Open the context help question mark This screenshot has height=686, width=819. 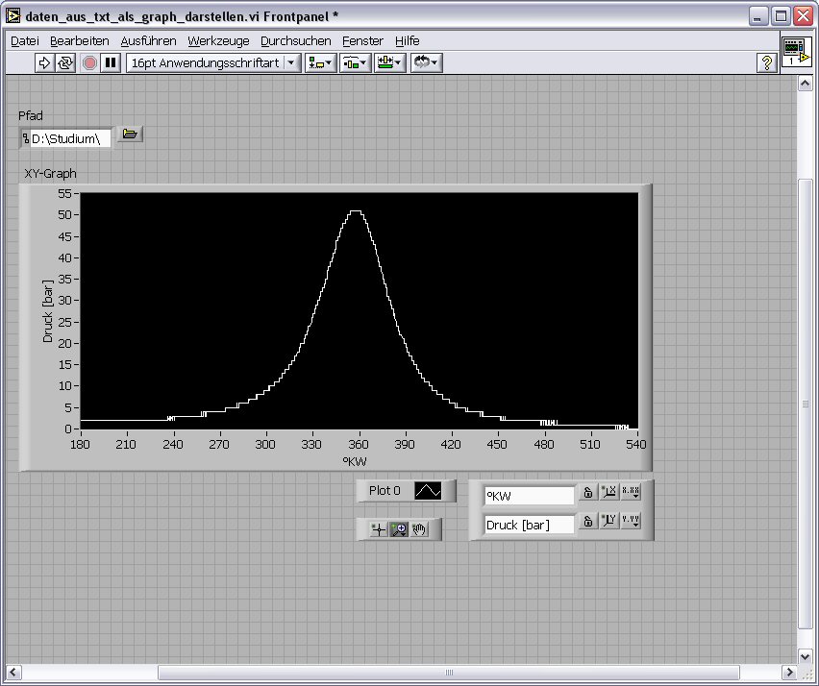(x=766, y=62)
